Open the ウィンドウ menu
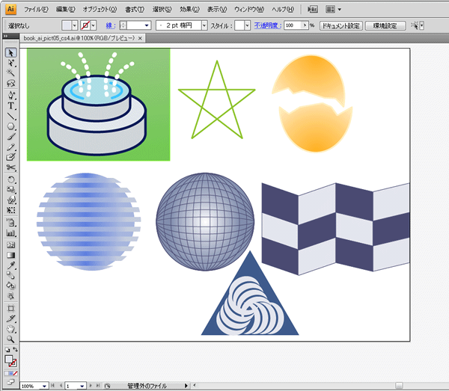This screenshot has height=391, width=449. point(249,10)
